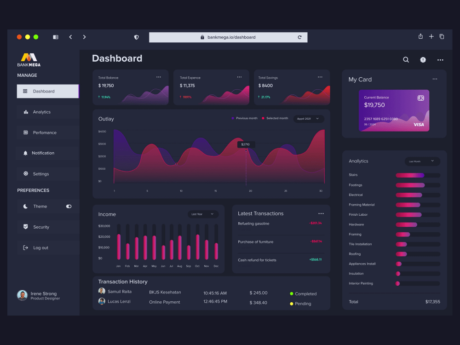Open the Total Balance card options
This screenshot has width=460, height=345.
tap(159, 77)
